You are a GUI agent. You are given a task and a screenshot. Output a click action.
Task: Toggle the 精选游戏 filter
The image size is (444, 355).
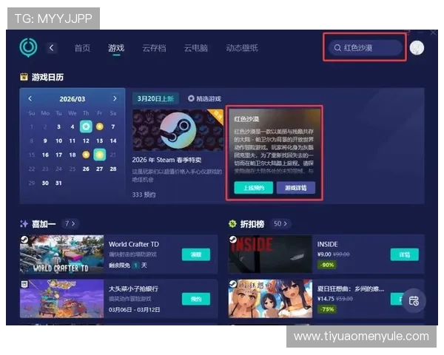pos(204,98)
